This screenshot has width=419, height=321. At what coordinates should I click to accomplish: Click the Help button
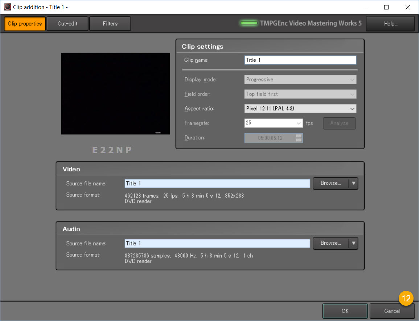click(390, 24)
